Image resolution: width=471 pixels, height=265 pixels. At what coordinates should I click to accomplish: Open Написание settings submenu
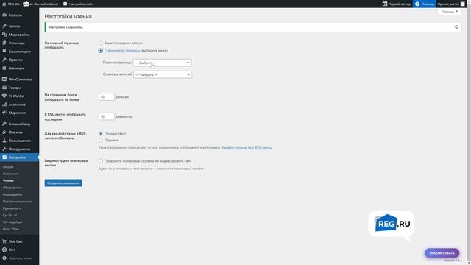[11, 174]
